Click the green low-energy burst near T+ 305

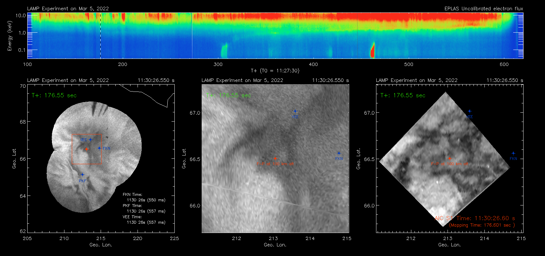click(224, 51)
